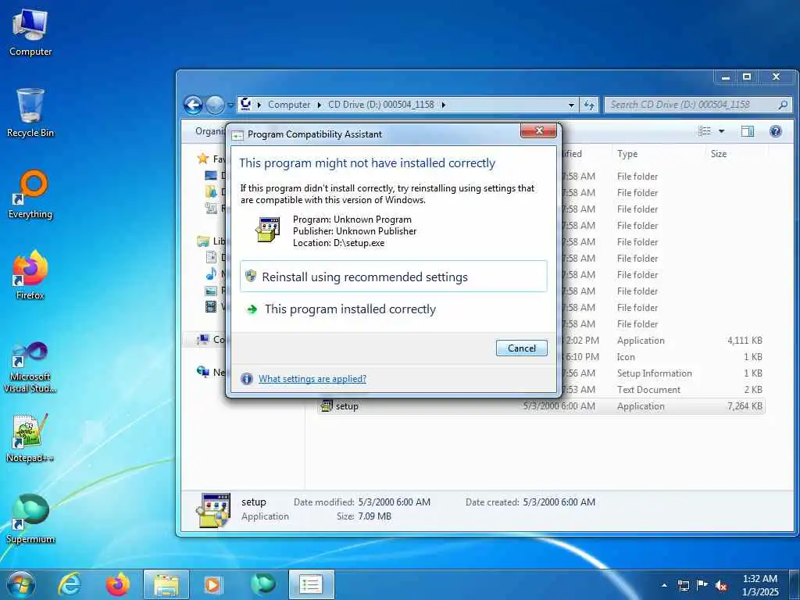Image resolution: width=800 pixels, height=600 pixels.
Task: Open the recent pages dropdown arrow
Action: click(x=230, y=105)
